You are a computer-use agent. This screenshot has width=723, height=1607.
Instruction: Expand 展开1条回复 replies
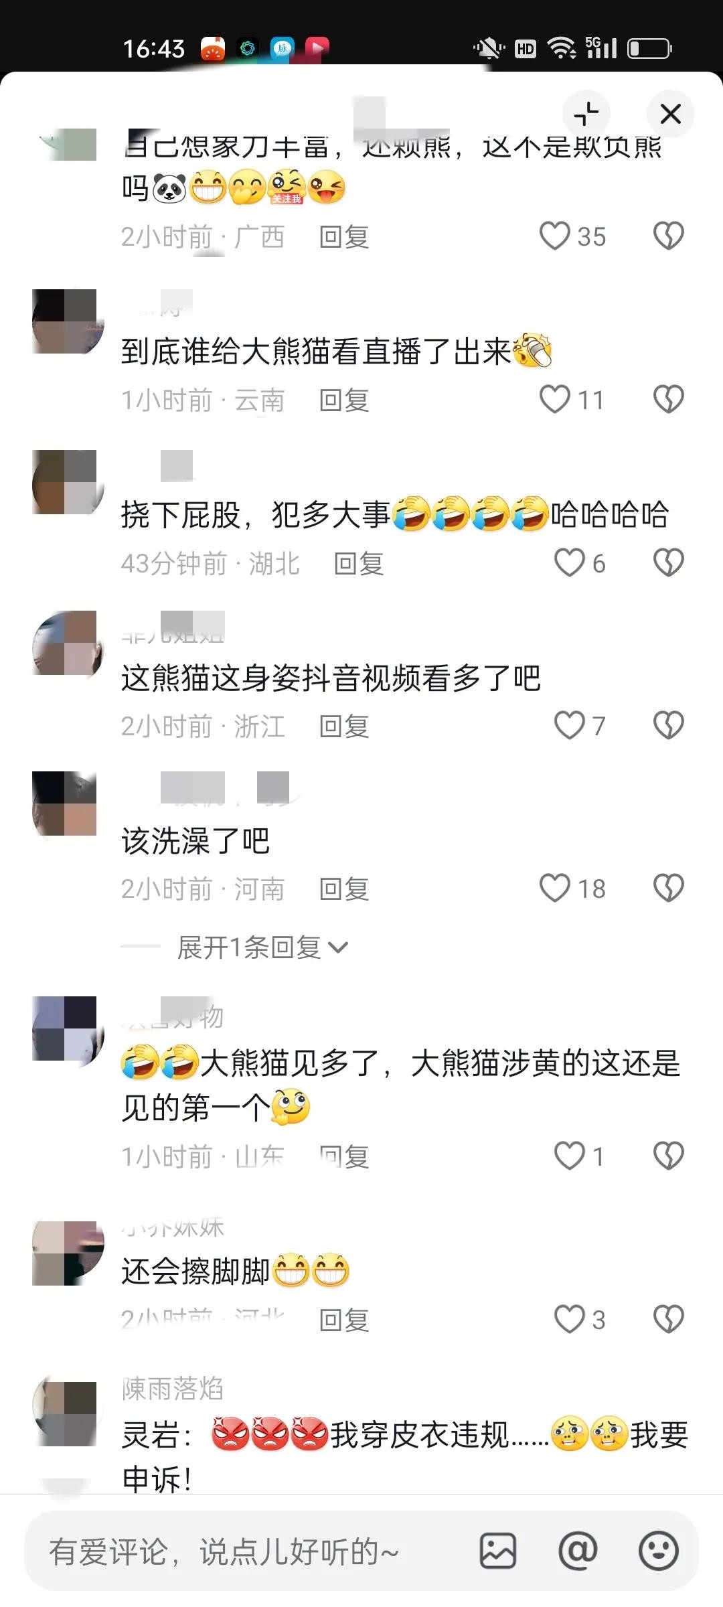point(262,947)
